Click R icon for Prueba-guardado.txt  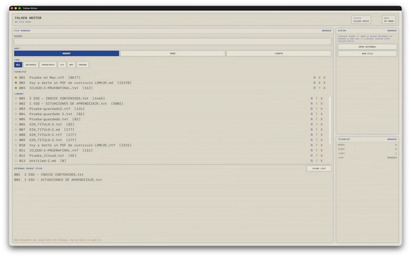[x=312, y=119]
